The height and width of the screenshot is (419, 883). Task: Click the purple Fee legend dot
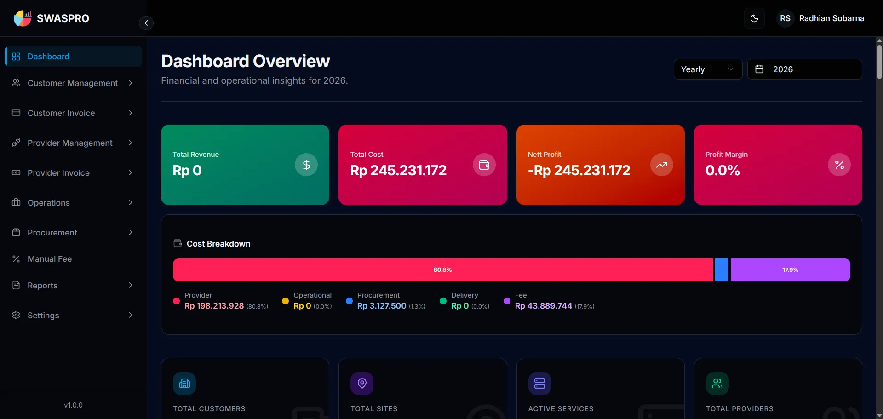(507, 301)
